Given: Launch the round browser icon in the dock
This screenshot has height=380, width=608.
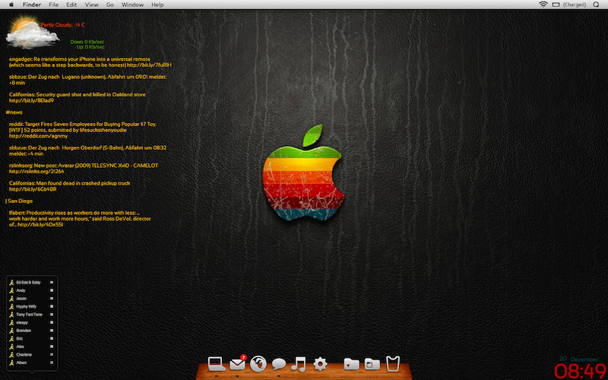Looking at the screenshot, I should click(x=258, y=364).
